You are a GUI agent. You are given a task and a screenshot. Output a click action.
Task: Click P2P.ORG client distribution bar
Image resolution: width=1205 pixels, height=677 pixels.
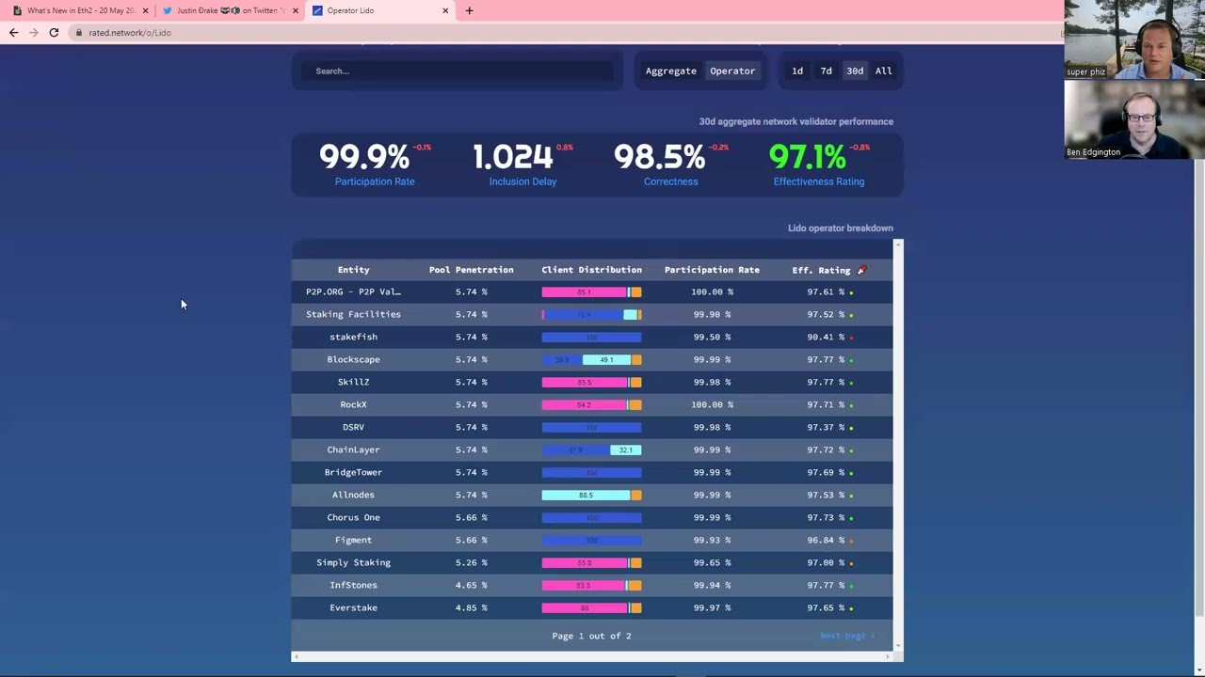tap(591, 291)
